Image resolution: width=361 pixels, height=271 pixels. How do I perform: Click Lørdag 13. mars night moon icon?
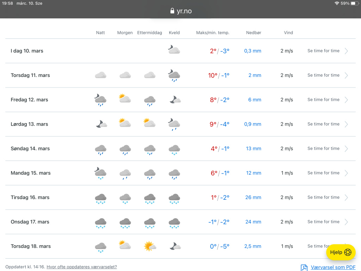click(101, 124)
